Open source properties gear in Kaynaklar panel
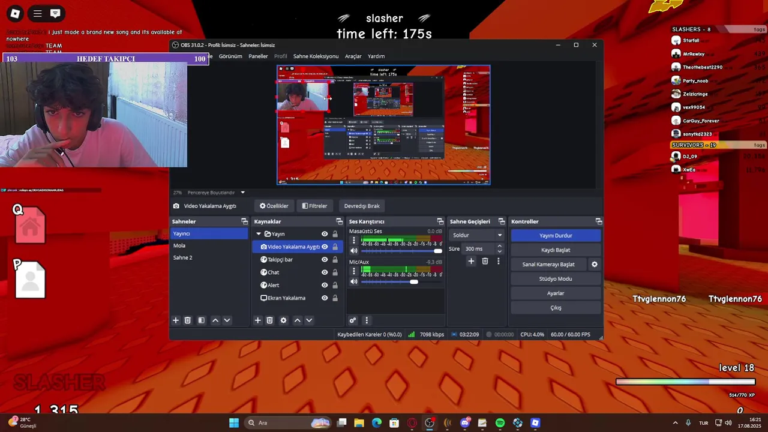Screen dimensions: 768x432 284,320
